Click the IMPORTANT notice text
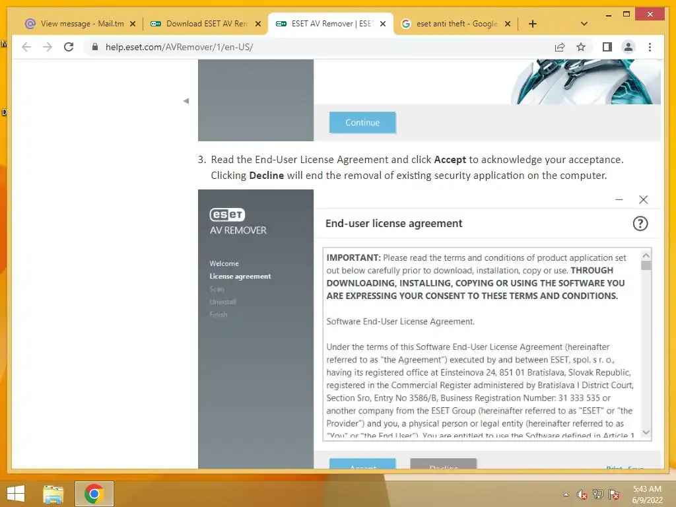 click(x=477, y=277)
